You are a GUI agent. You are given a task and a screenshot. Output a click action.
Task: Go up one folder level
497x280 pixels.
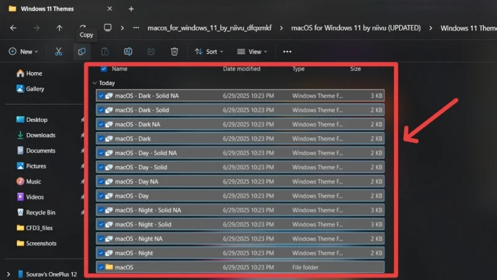tap(59, 28)
